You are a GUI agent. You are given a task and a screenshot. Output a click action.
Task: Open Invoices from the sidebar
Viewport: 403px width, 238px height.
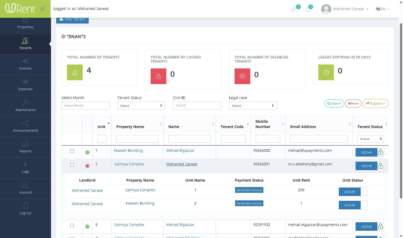25,65
